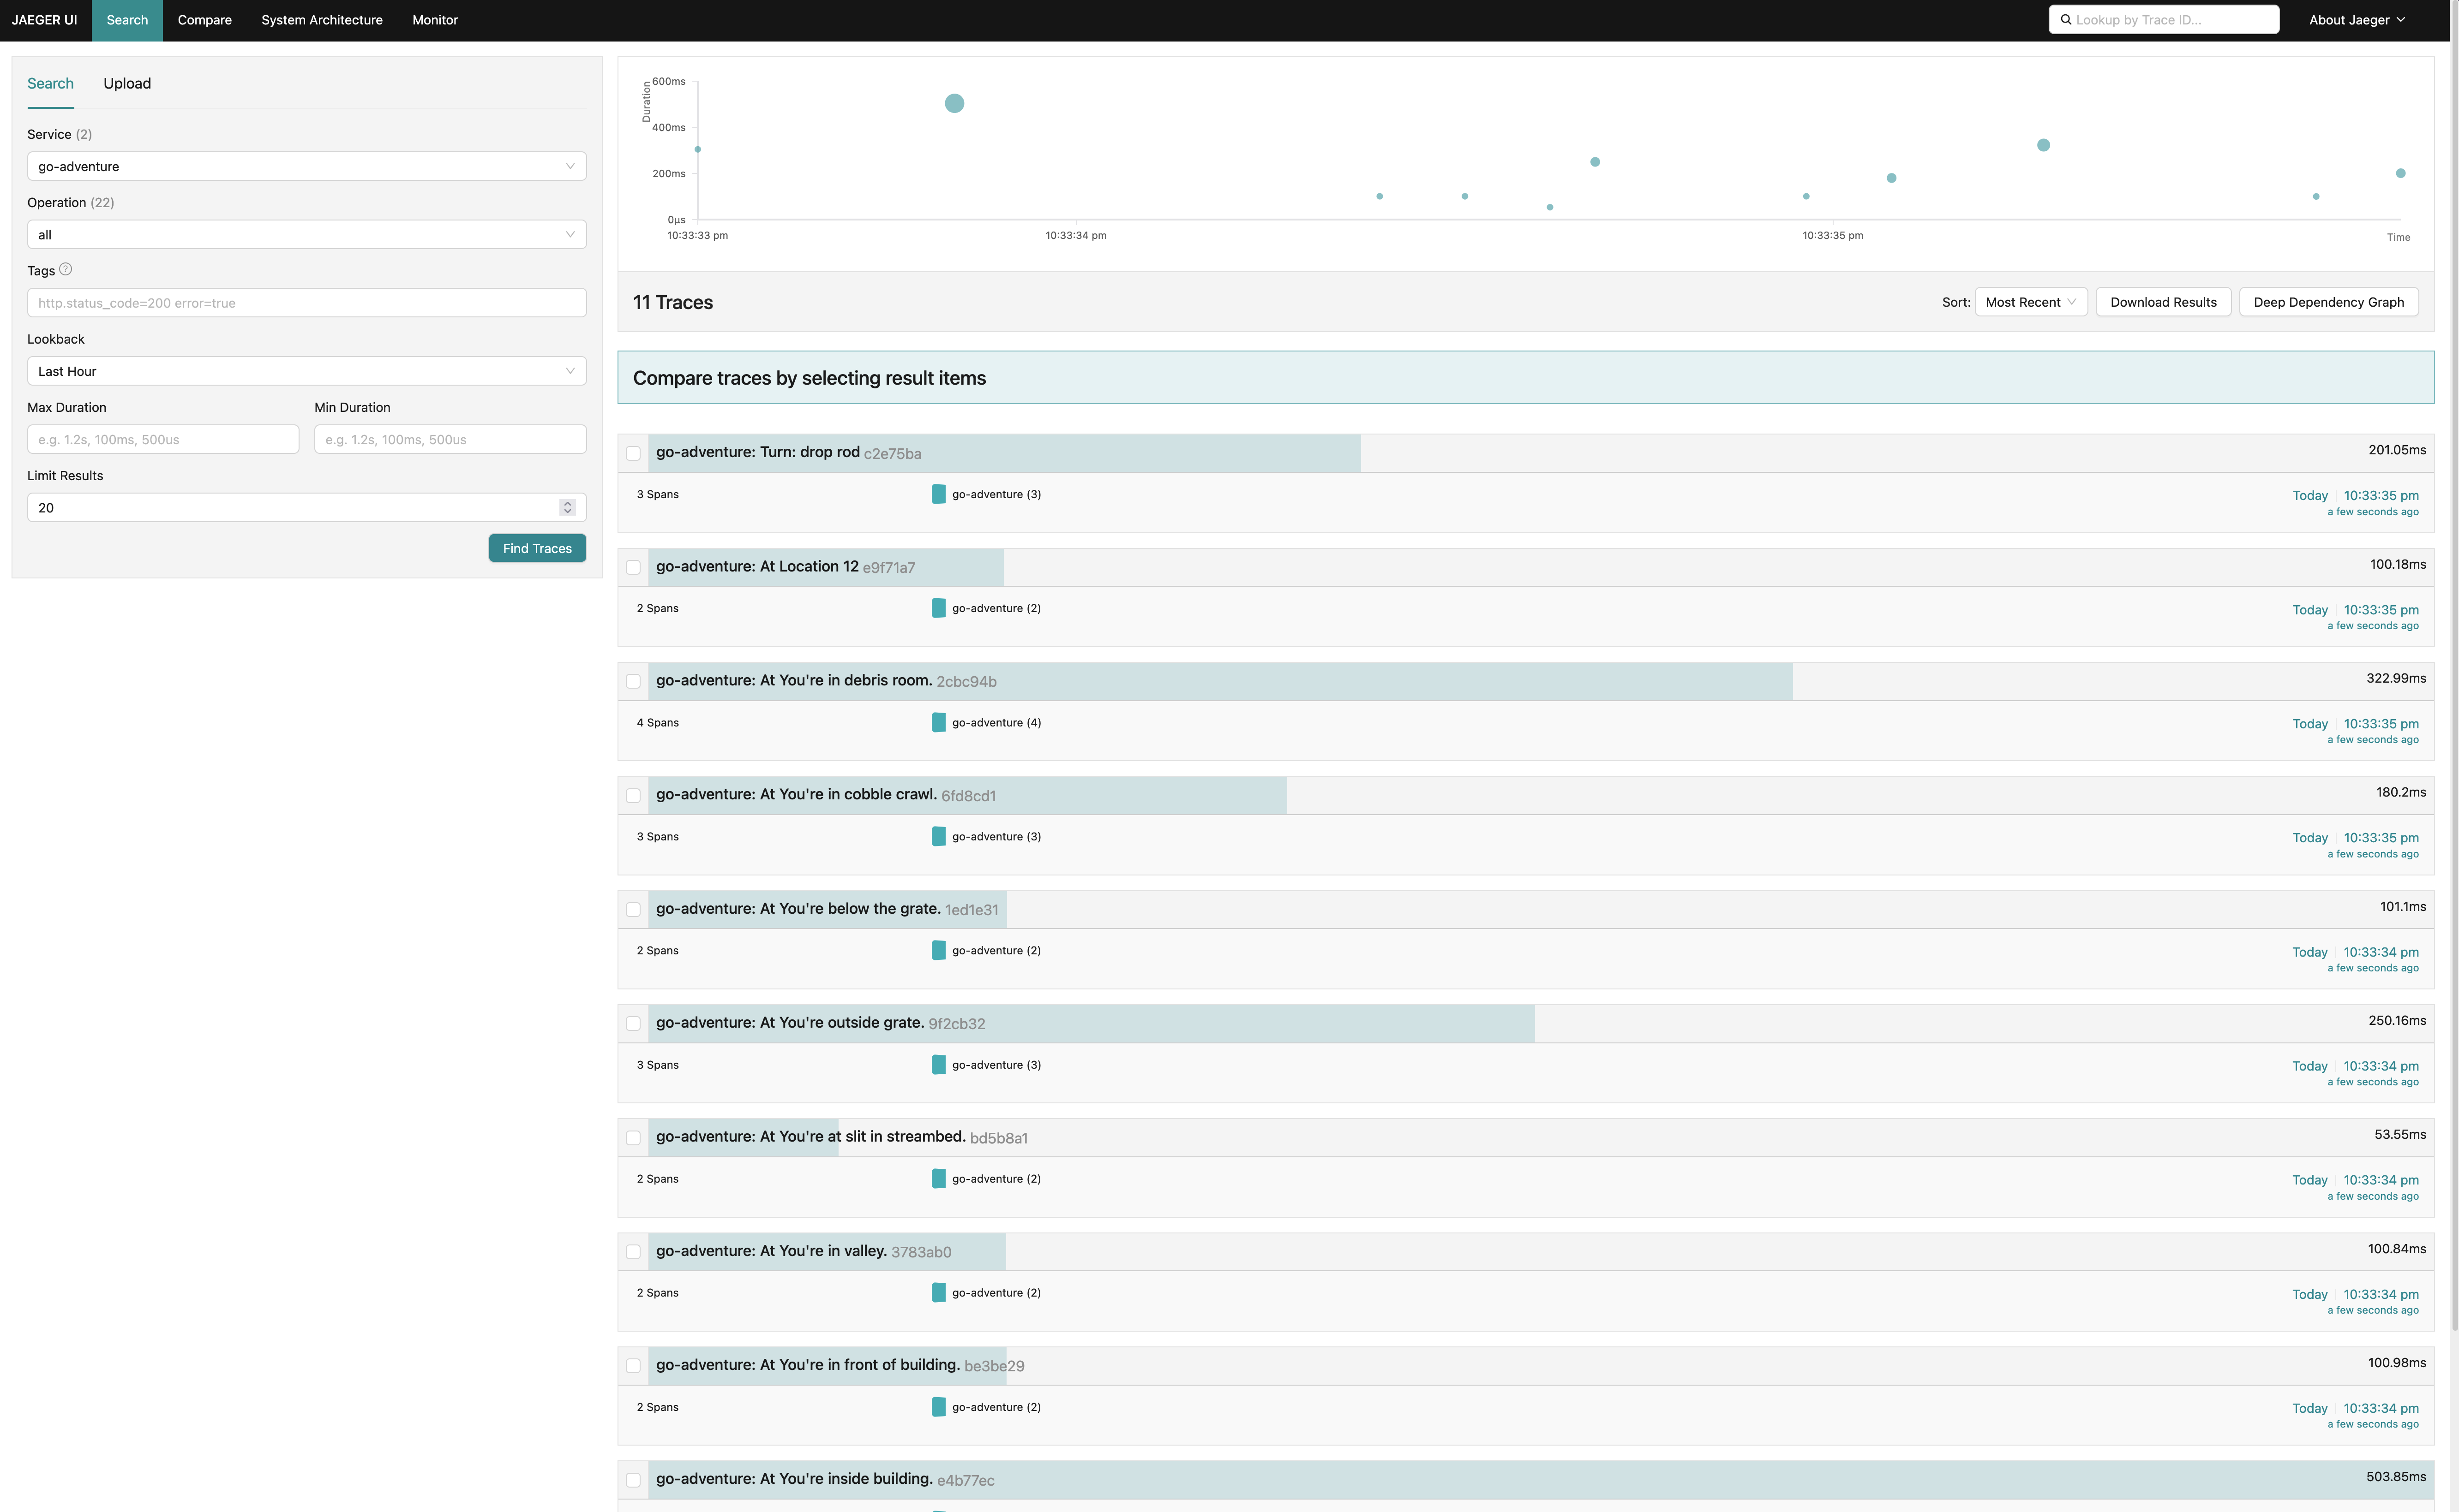Switch to the Upload tab
Viewport: 2459px width, 1512px height.
pos(127,83)
